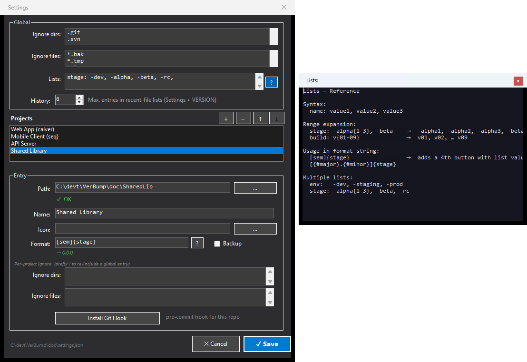Click the global Ignore dirs scrollbar
Screen dimensions: 527x362
pos(273,36)
